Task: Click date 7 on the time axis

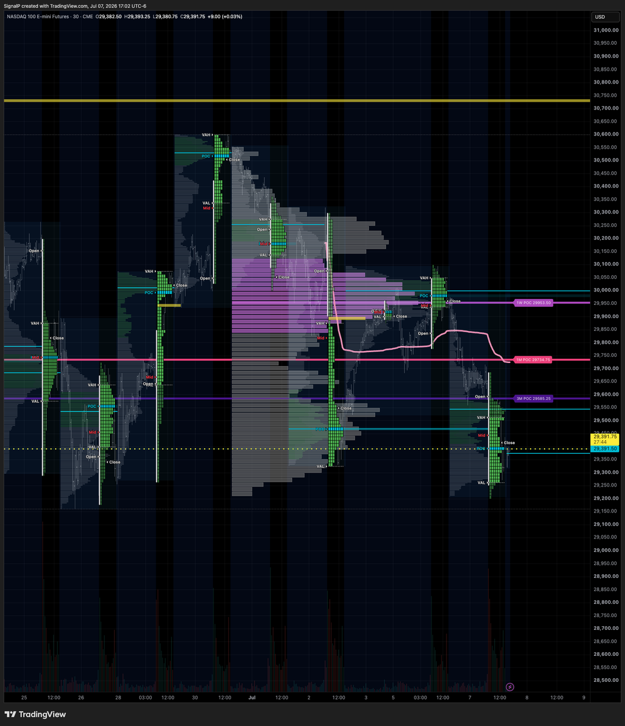Action: [470, 698]
